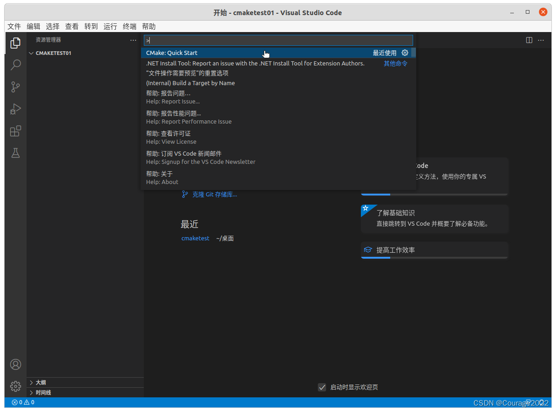Screen dimensions: 556x412
Task: Configure keybinding gear for CMake: Quick Start
Action: click(x=405, y=53)
